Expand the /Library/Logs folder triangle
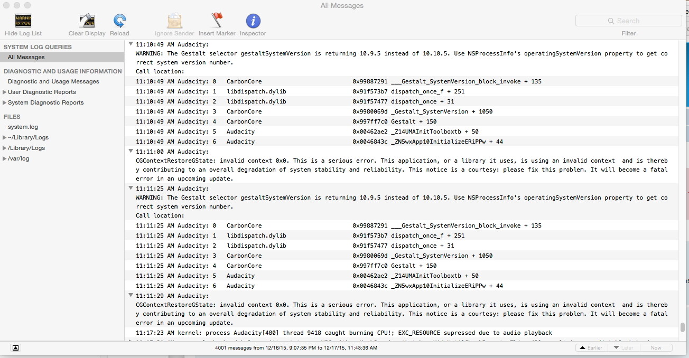 5,148
